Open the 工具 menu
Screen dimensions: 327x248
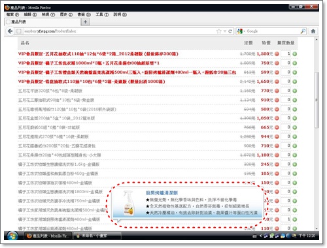102,14
